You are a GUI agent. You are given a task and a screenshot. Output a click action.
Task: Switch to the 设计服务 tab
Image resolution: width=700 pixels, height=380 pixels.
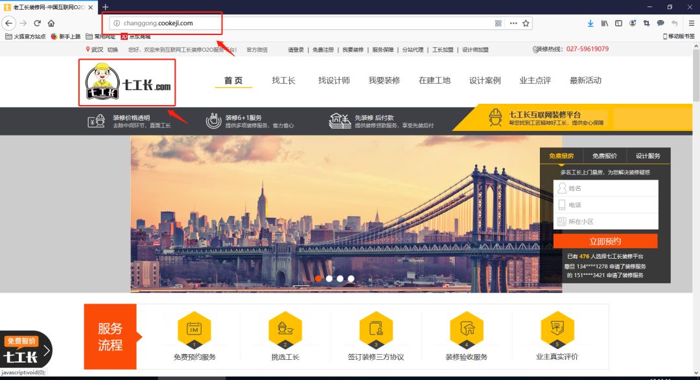(650, 156)
